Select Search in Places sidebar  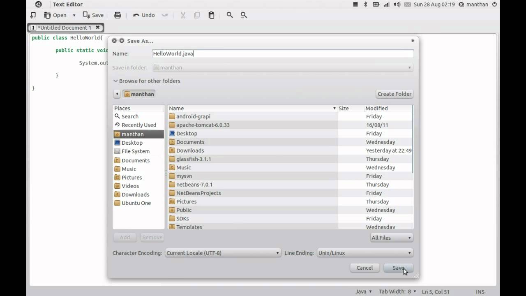[x=138, y=116]
